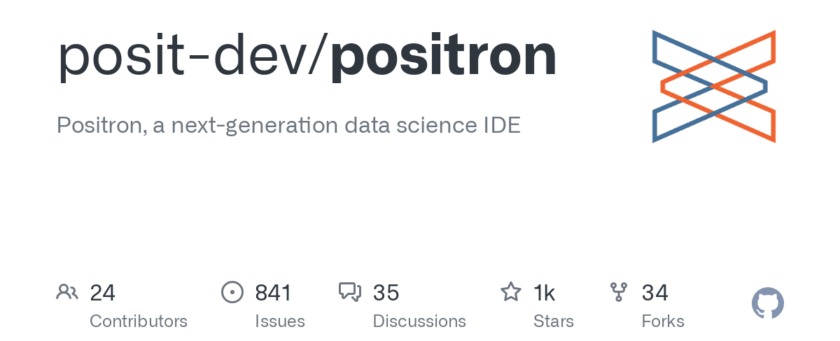
Task: Click the 34 forks count
Action: pyautogui.click(x=654, y=293)
